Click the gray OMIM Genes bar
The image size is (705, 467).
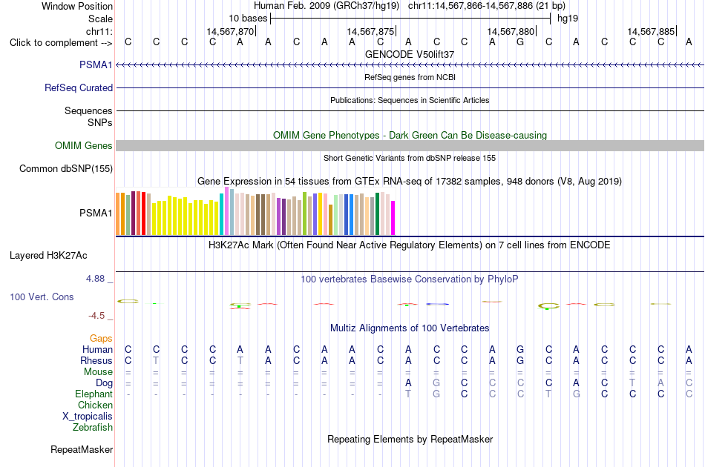(x=410, y=145)
